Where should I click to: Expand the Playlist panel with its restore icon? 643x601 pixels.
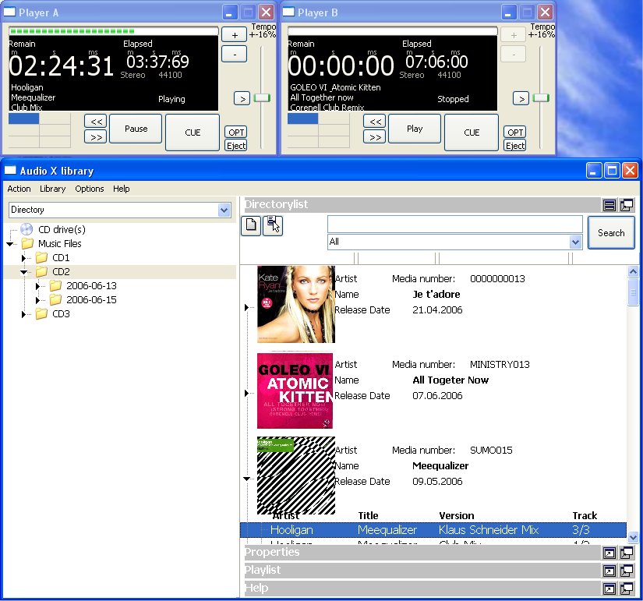[609, 571]
